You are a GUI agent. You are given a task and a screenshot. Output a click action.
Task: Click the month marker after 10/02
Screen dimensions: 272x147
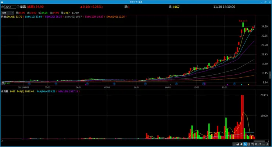[x=203, y=84]
